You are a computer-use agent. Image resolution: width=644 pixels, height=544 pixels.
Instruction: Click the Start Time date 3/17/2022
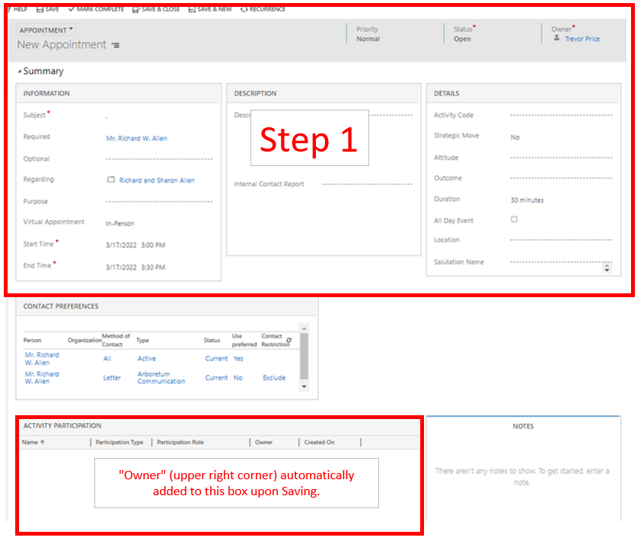[121, 245]
